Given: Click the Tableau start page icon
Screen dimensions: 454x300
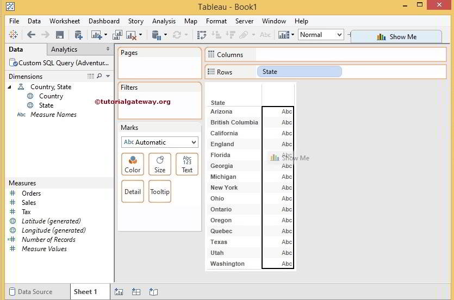Looking at the screenshot, I should click(x=13, y=35).
